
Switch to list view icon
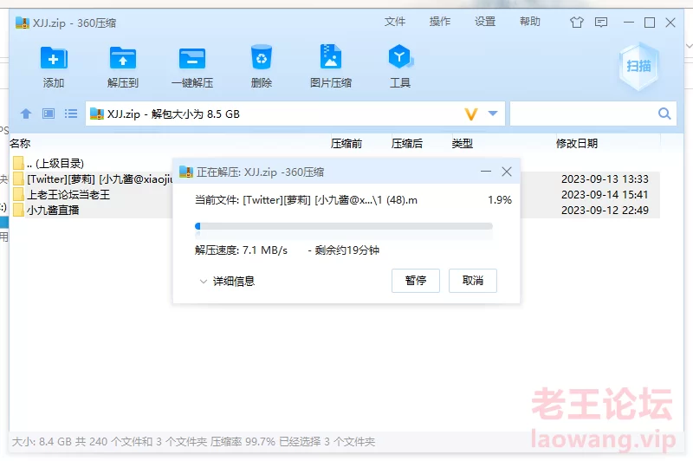point(71,114)
